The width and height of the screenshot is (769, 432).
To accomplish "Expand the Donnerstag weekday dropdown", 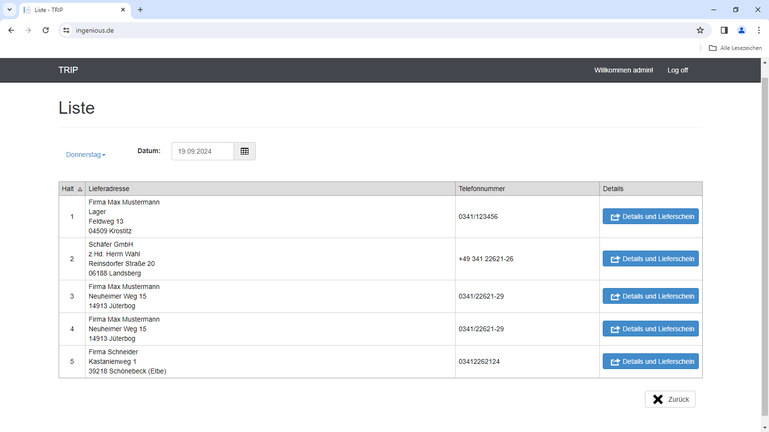I will coord(86,155).
